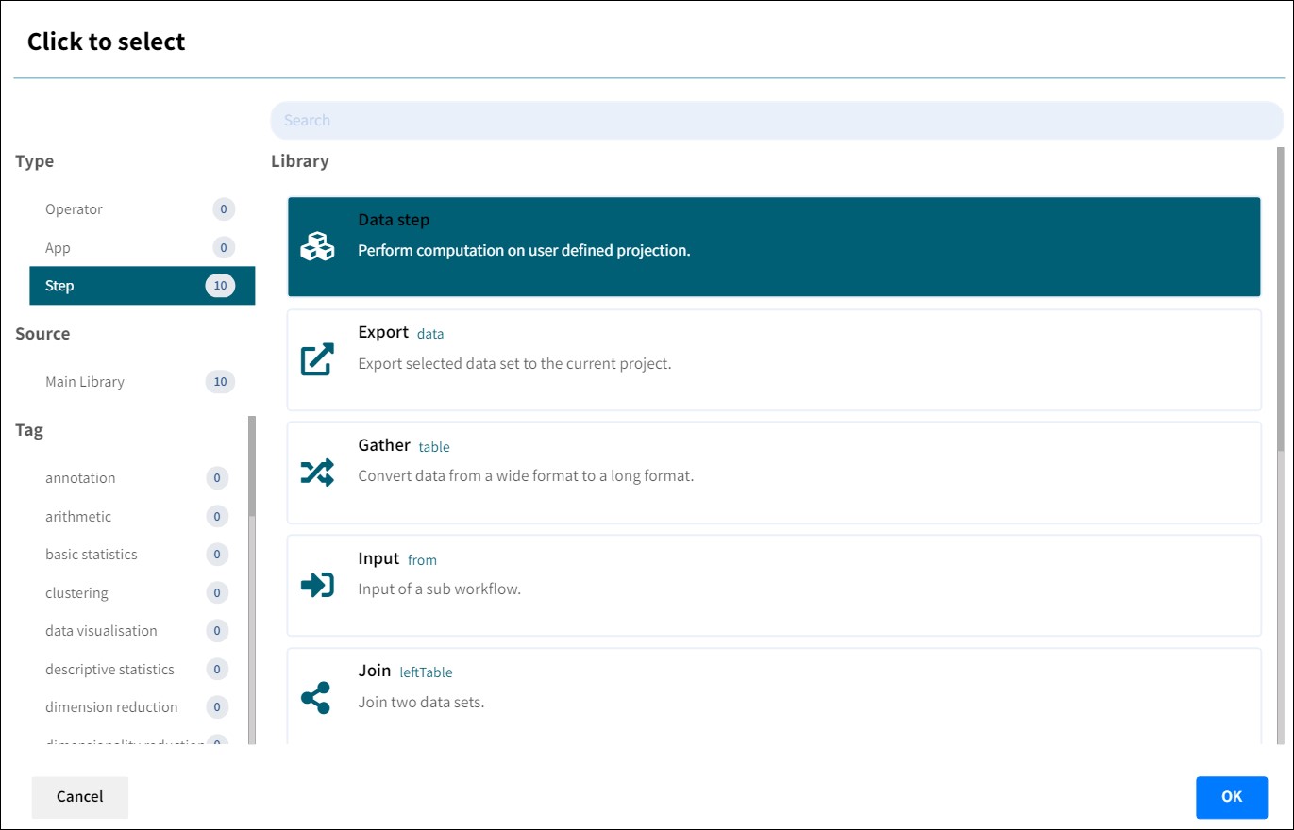
Task: Click the Main Library count badge
Action: 220,382
